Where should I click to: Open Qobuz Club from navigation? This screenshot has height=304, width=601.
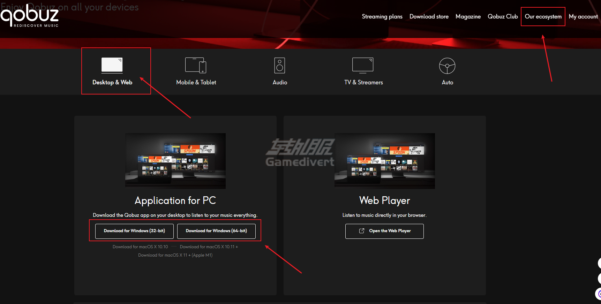(x=503, y=16)
